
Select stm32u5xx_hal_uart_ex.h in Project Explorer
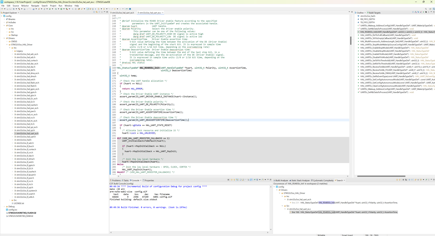point(27,133)
